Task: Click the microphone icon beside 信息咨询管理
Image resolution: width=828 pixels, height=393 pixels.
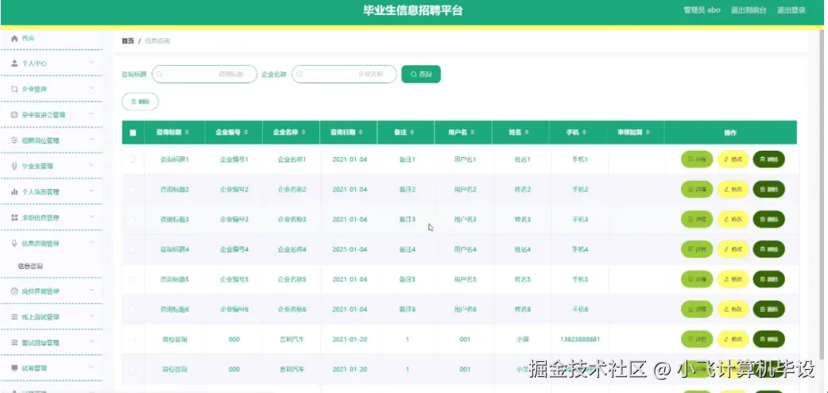Action: [x=14, y=243]
